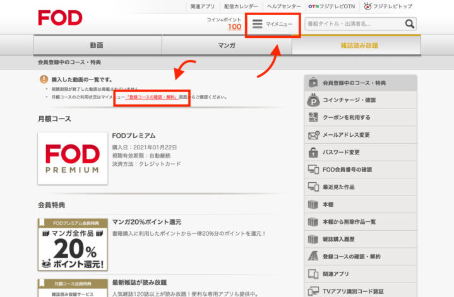Click the 視聴有効期限：自動継続 text
Viewport: 454px width, 297px height.
141,156
